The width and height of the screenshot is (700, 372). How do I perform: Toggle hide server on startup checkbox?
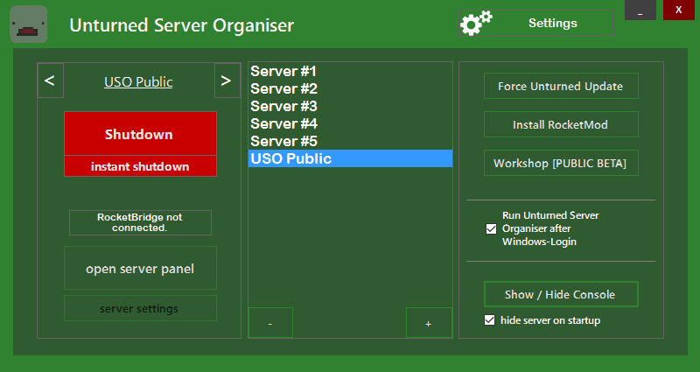(490, 320)
